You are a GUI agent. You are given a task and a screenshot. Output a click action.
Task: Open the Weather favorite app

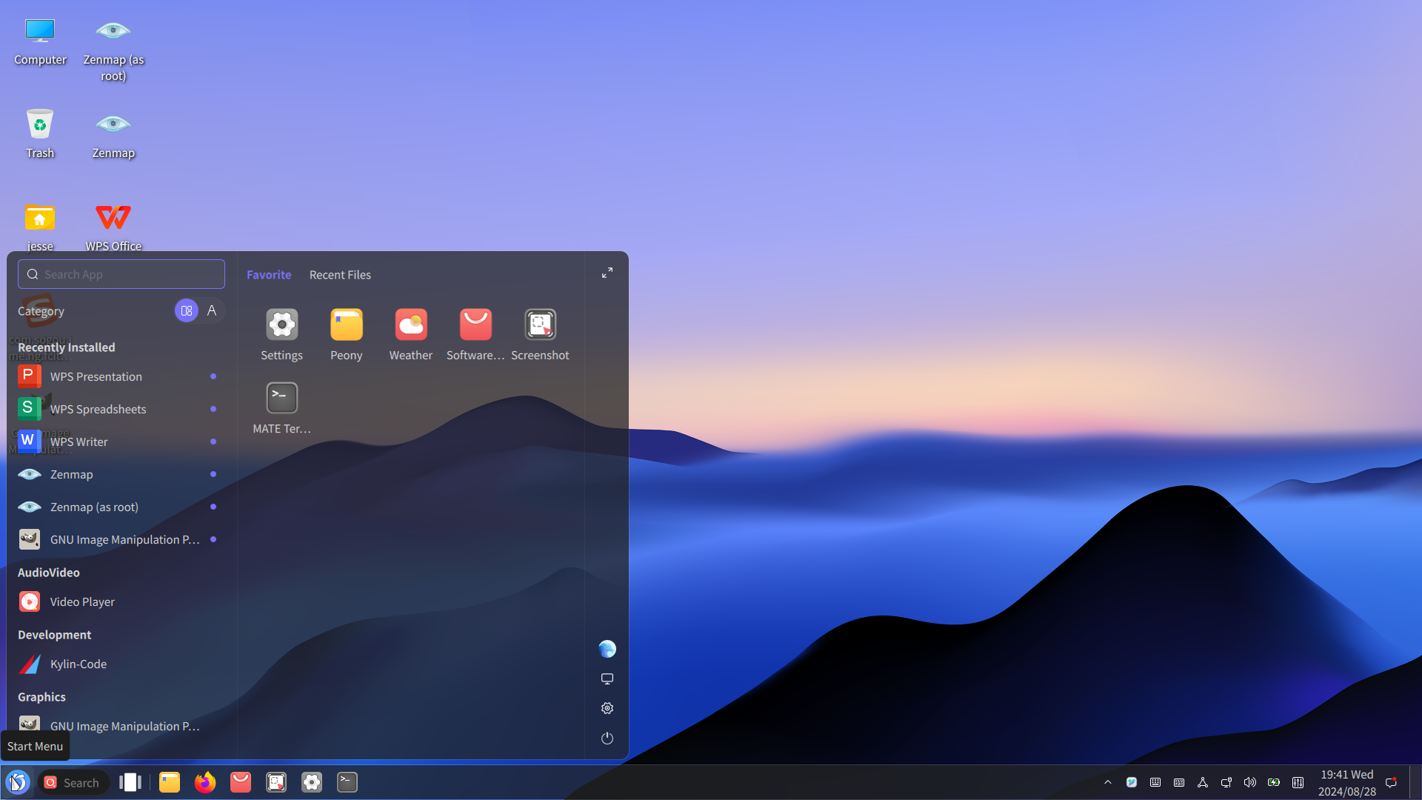coord(410,335)
